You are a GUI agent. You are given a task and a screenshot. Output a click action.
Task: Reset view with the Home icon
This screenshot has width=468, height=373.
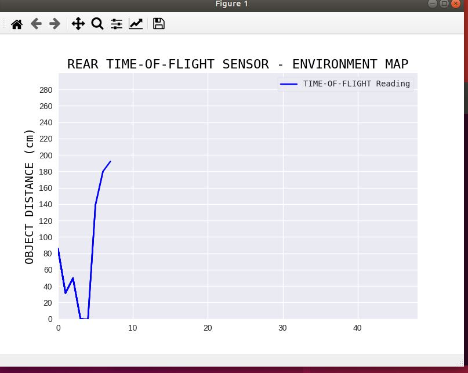point(17,24)
